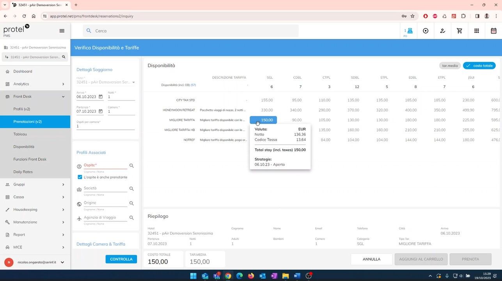Viewport: 502px width, 281px height.
Task: Go to Daily Rates in sidebar
Action: pyautogui.click(x=23, y=172)
